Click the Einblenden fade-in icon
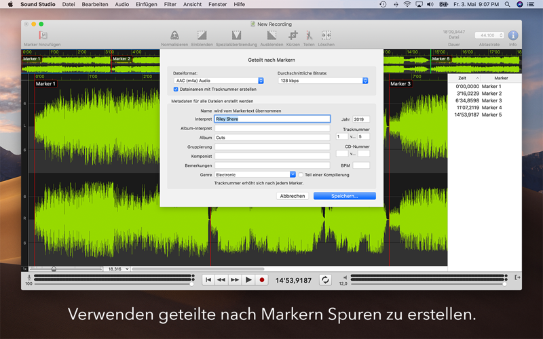Viewport: 543px width, 339px height. [x=202, y=35]
